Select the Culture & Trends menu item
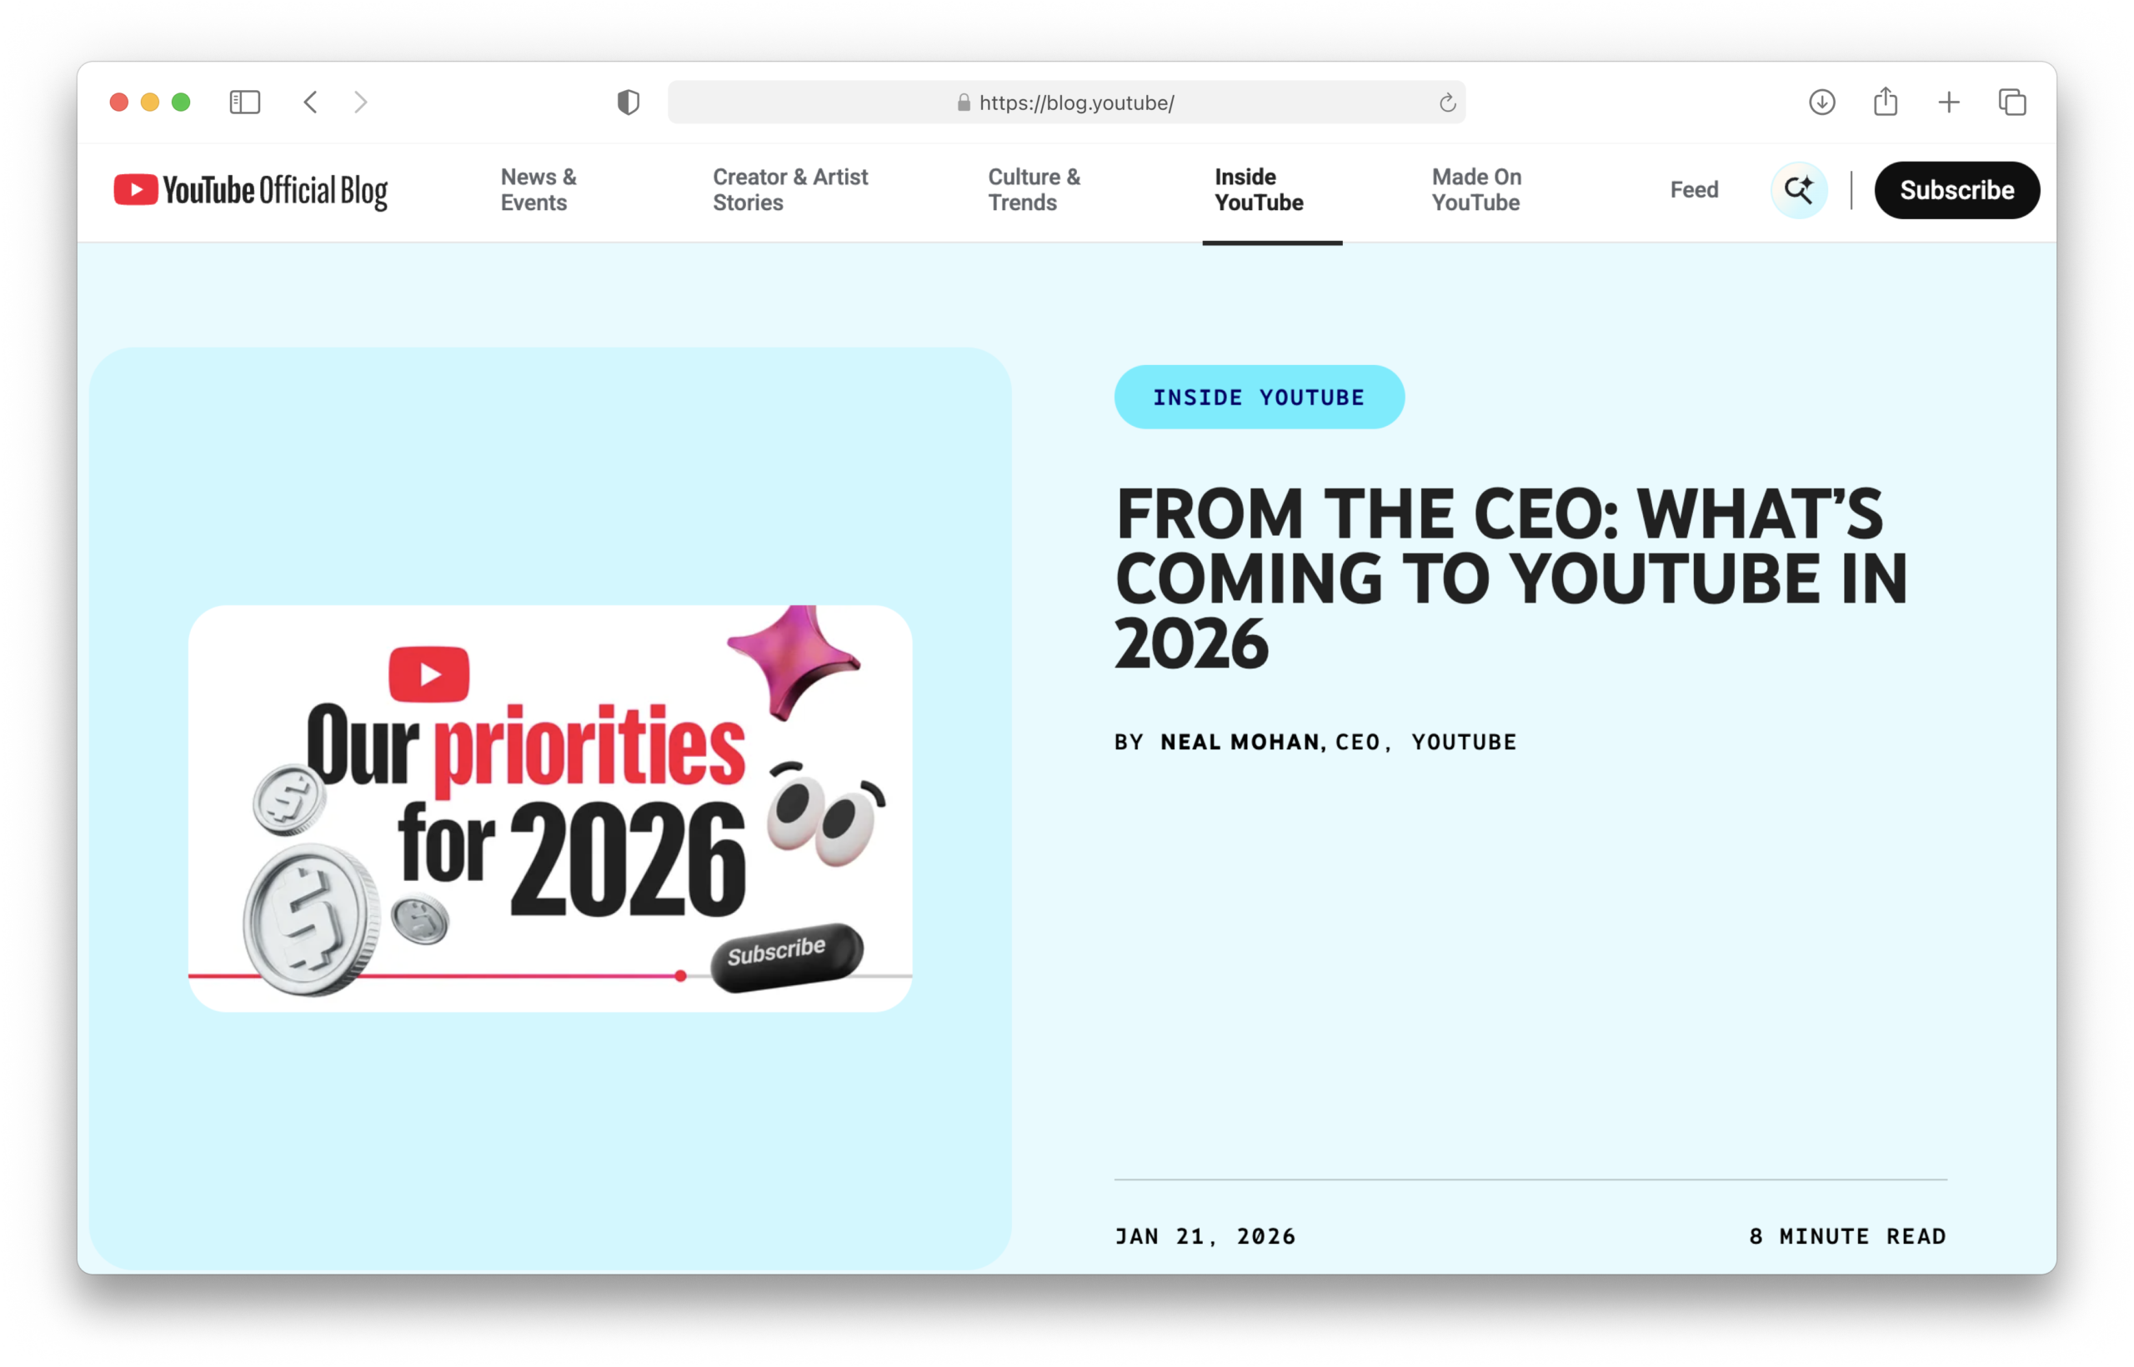Image resolution: width=2134 pixels, height=1367 pixels. click(x=1034, y=190)
